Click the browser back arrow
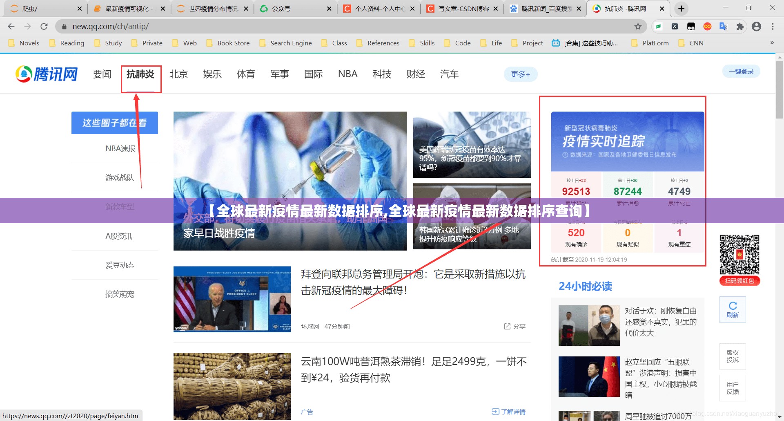Screen dimensions: 784x421 [x=11, y=27]
